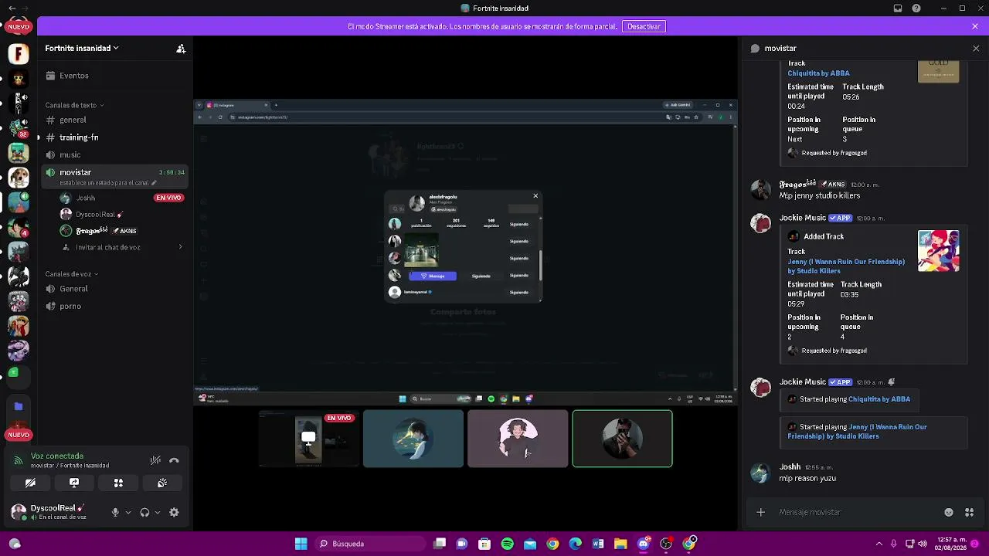Focus the Mensaje movistar message box

(858, 512)
